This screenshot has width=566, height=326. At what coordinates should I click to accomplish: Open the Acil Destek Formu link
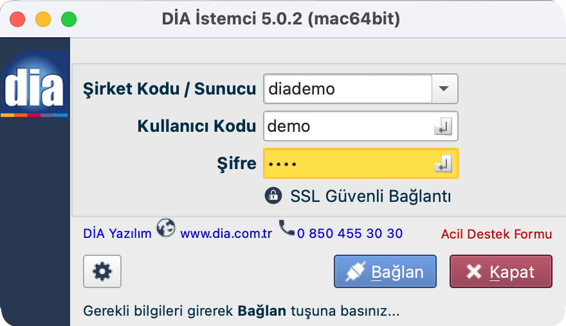click(496, 233)
